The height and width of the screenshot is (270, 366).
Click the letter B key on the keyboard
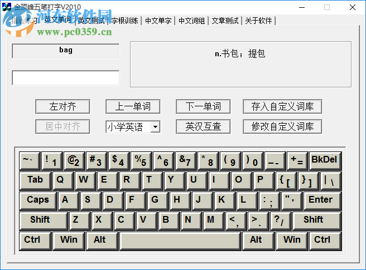tap(166, 220)
